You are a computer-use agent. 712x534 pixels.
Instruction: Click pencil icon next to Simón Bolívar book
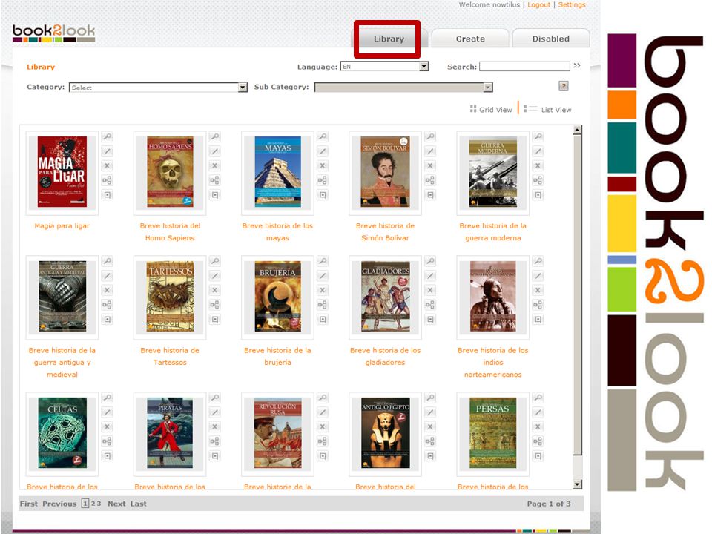pos(430,151)
